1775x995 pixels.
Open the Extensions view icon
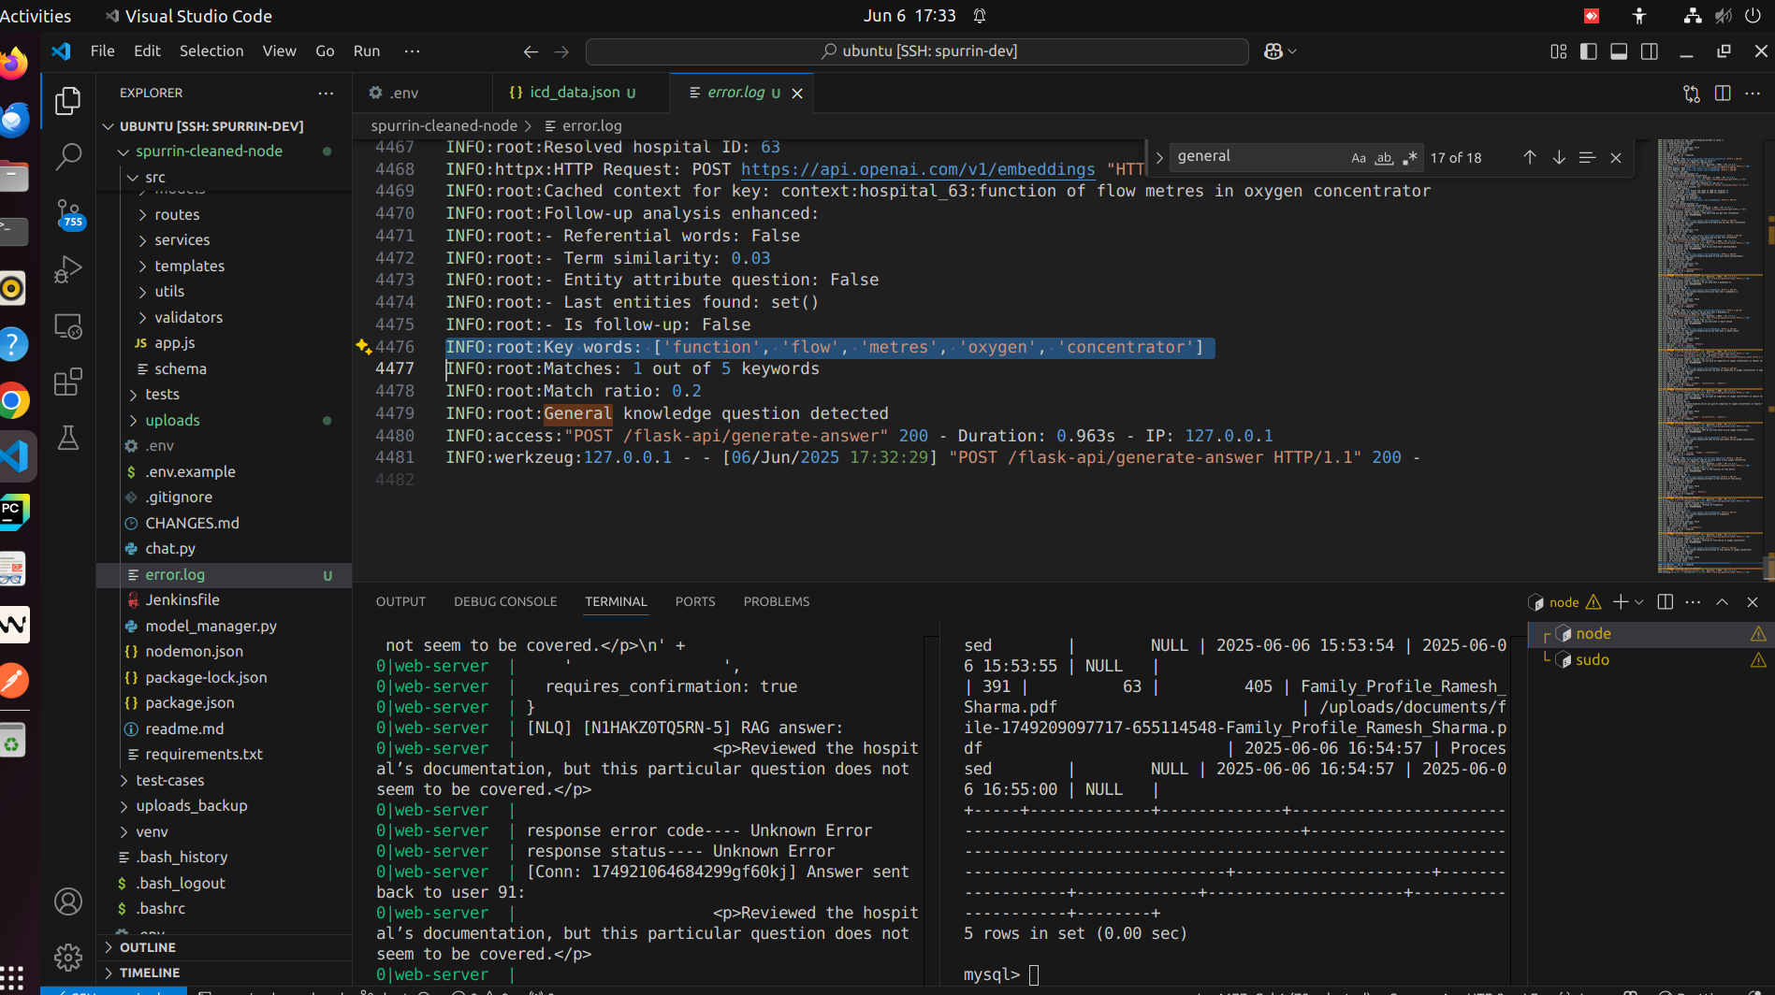[67, 382]
